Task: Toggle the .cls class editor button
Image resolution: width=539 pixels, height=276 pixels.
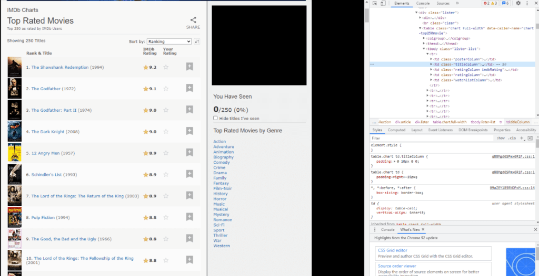Action: (512, 138)
